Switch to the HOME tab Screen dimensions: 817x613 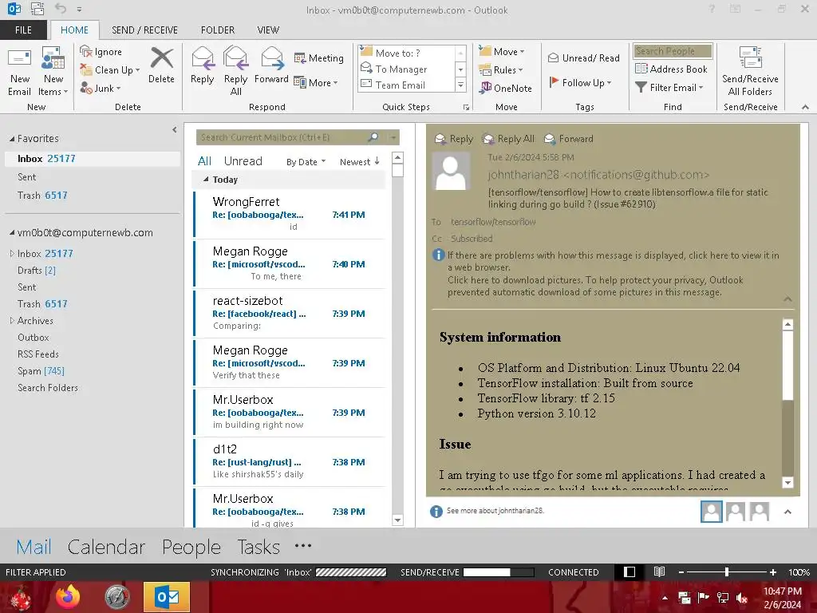pyautogui.click(x=74, y=30)
